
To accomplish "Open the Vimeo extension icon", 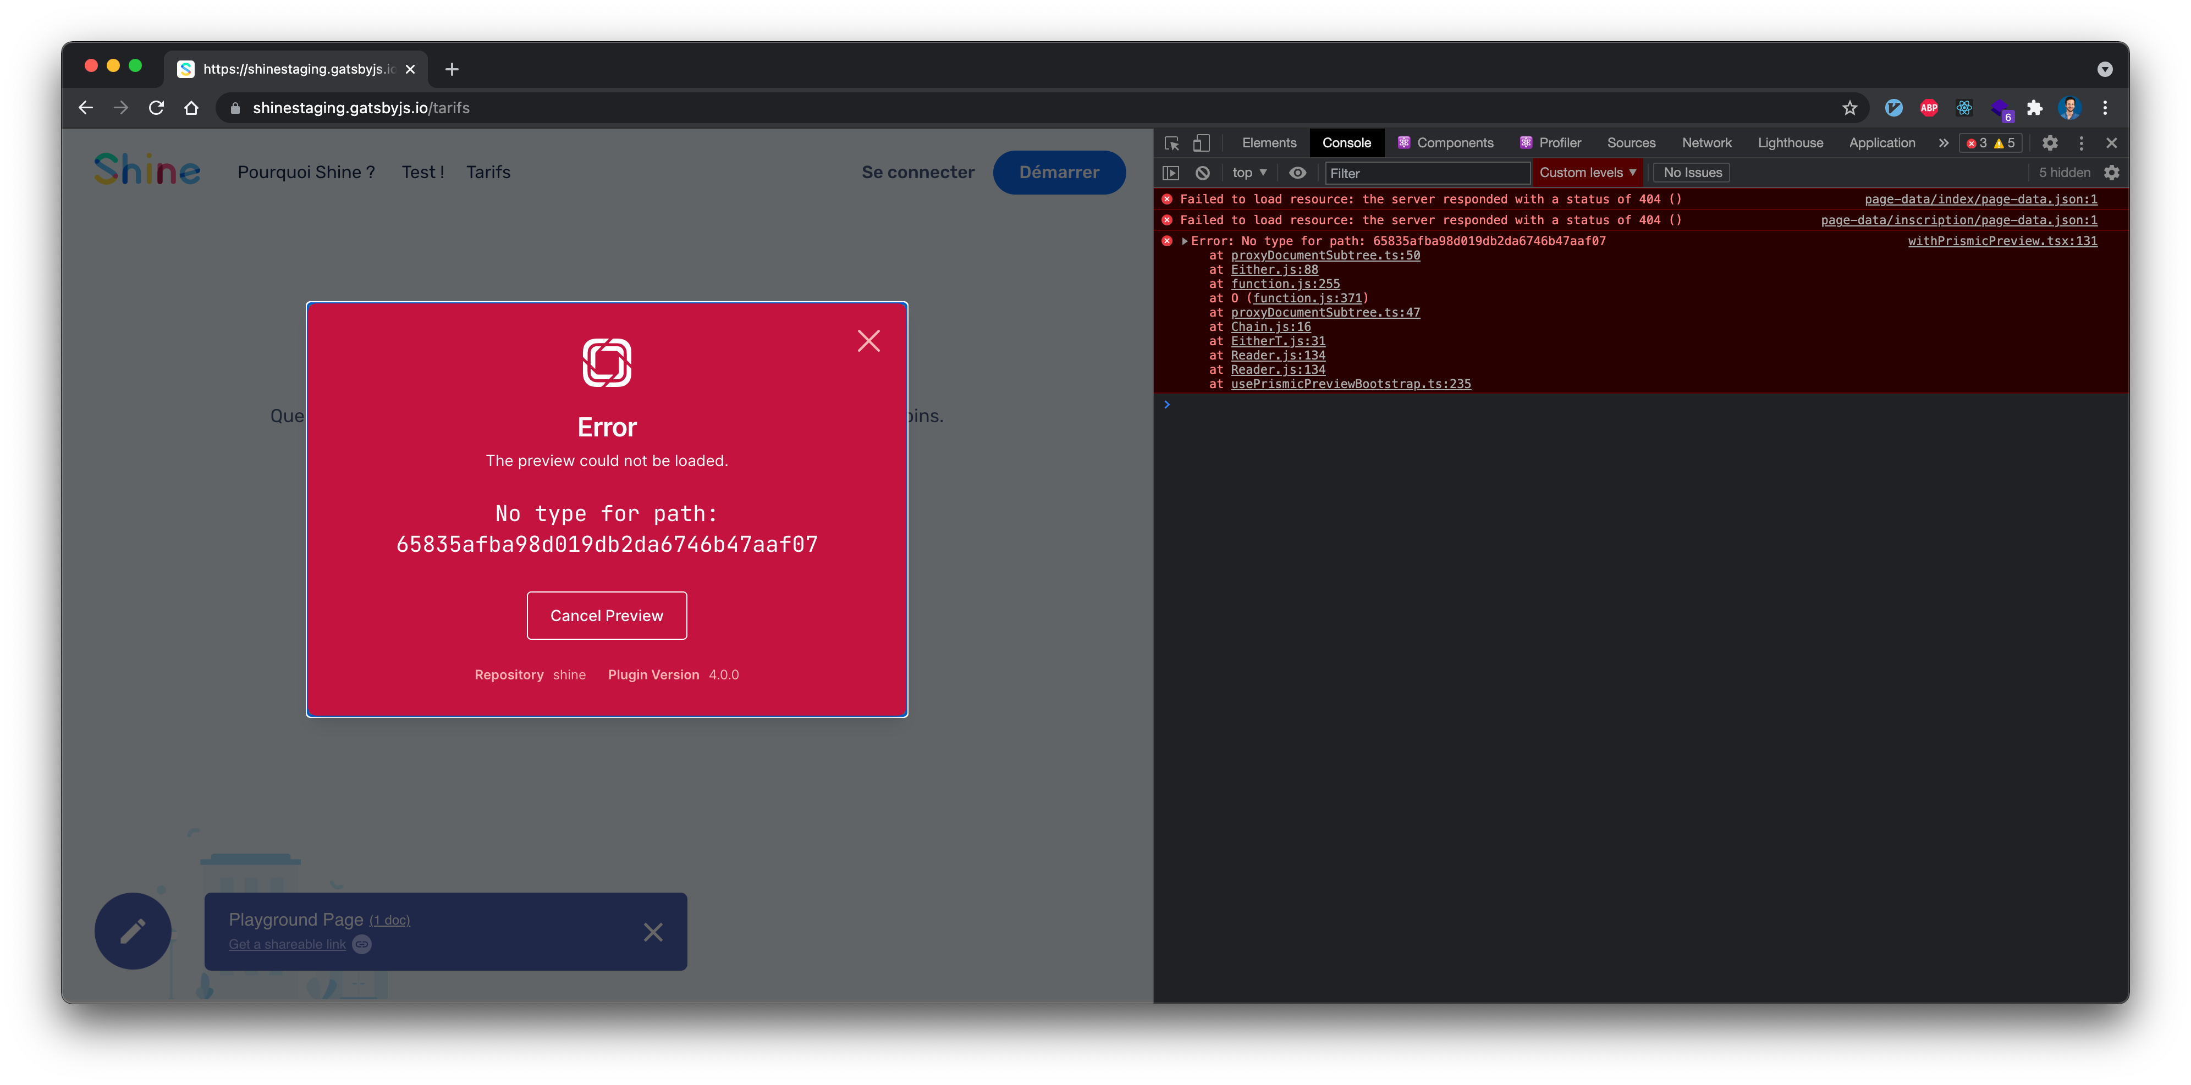I will point(1894,108).
